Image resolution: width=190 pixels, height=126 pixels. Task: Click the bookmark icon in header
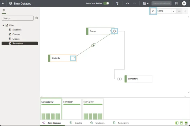click(x=176, y=4)
